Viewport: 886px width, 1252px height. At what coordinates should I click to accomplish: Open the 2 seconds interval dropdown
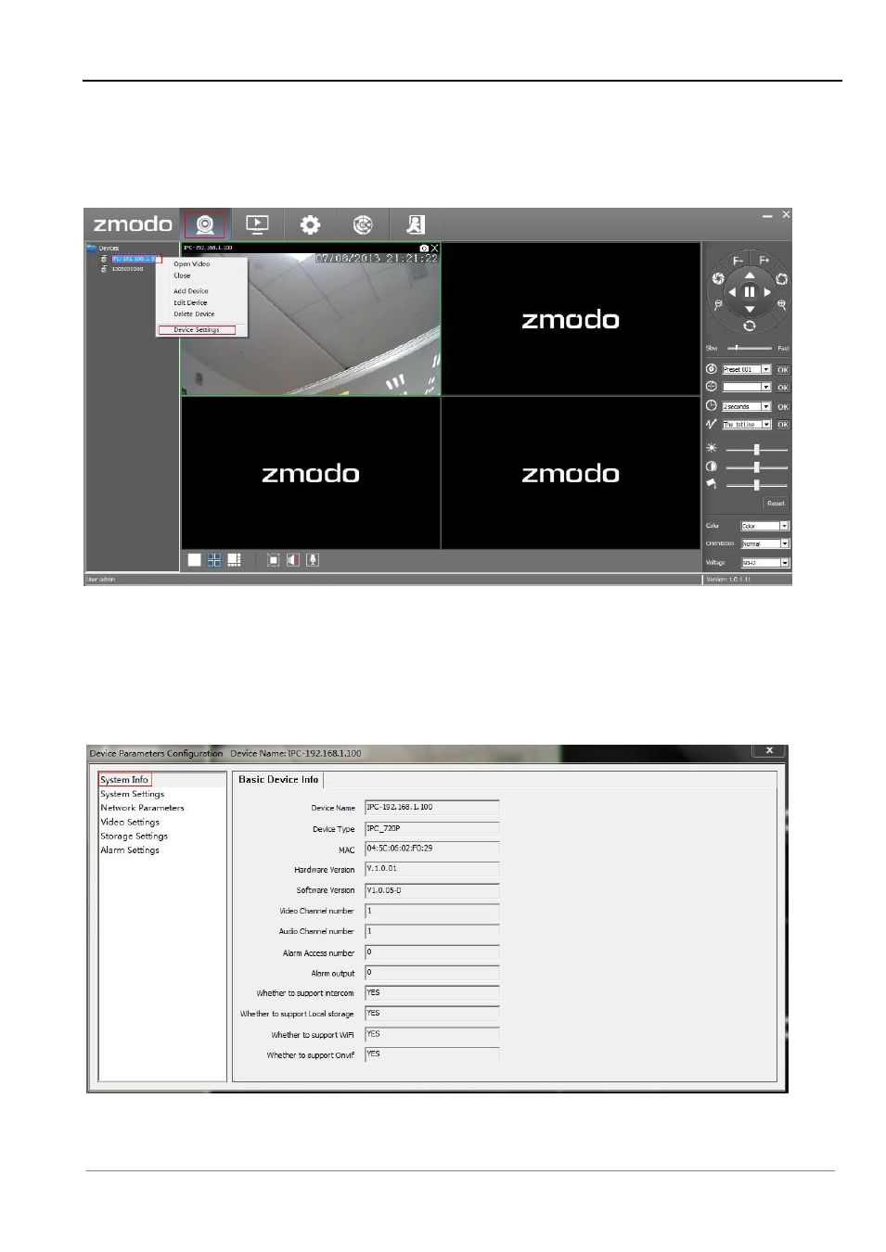[x=747, y=406]
